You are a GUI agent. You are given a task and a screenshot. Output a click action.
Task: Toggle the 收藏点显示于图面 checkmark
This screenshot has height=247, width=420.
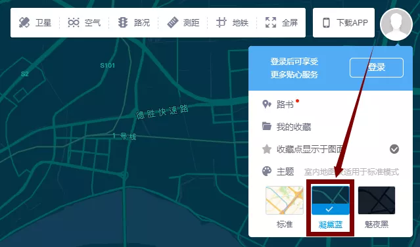394,149
